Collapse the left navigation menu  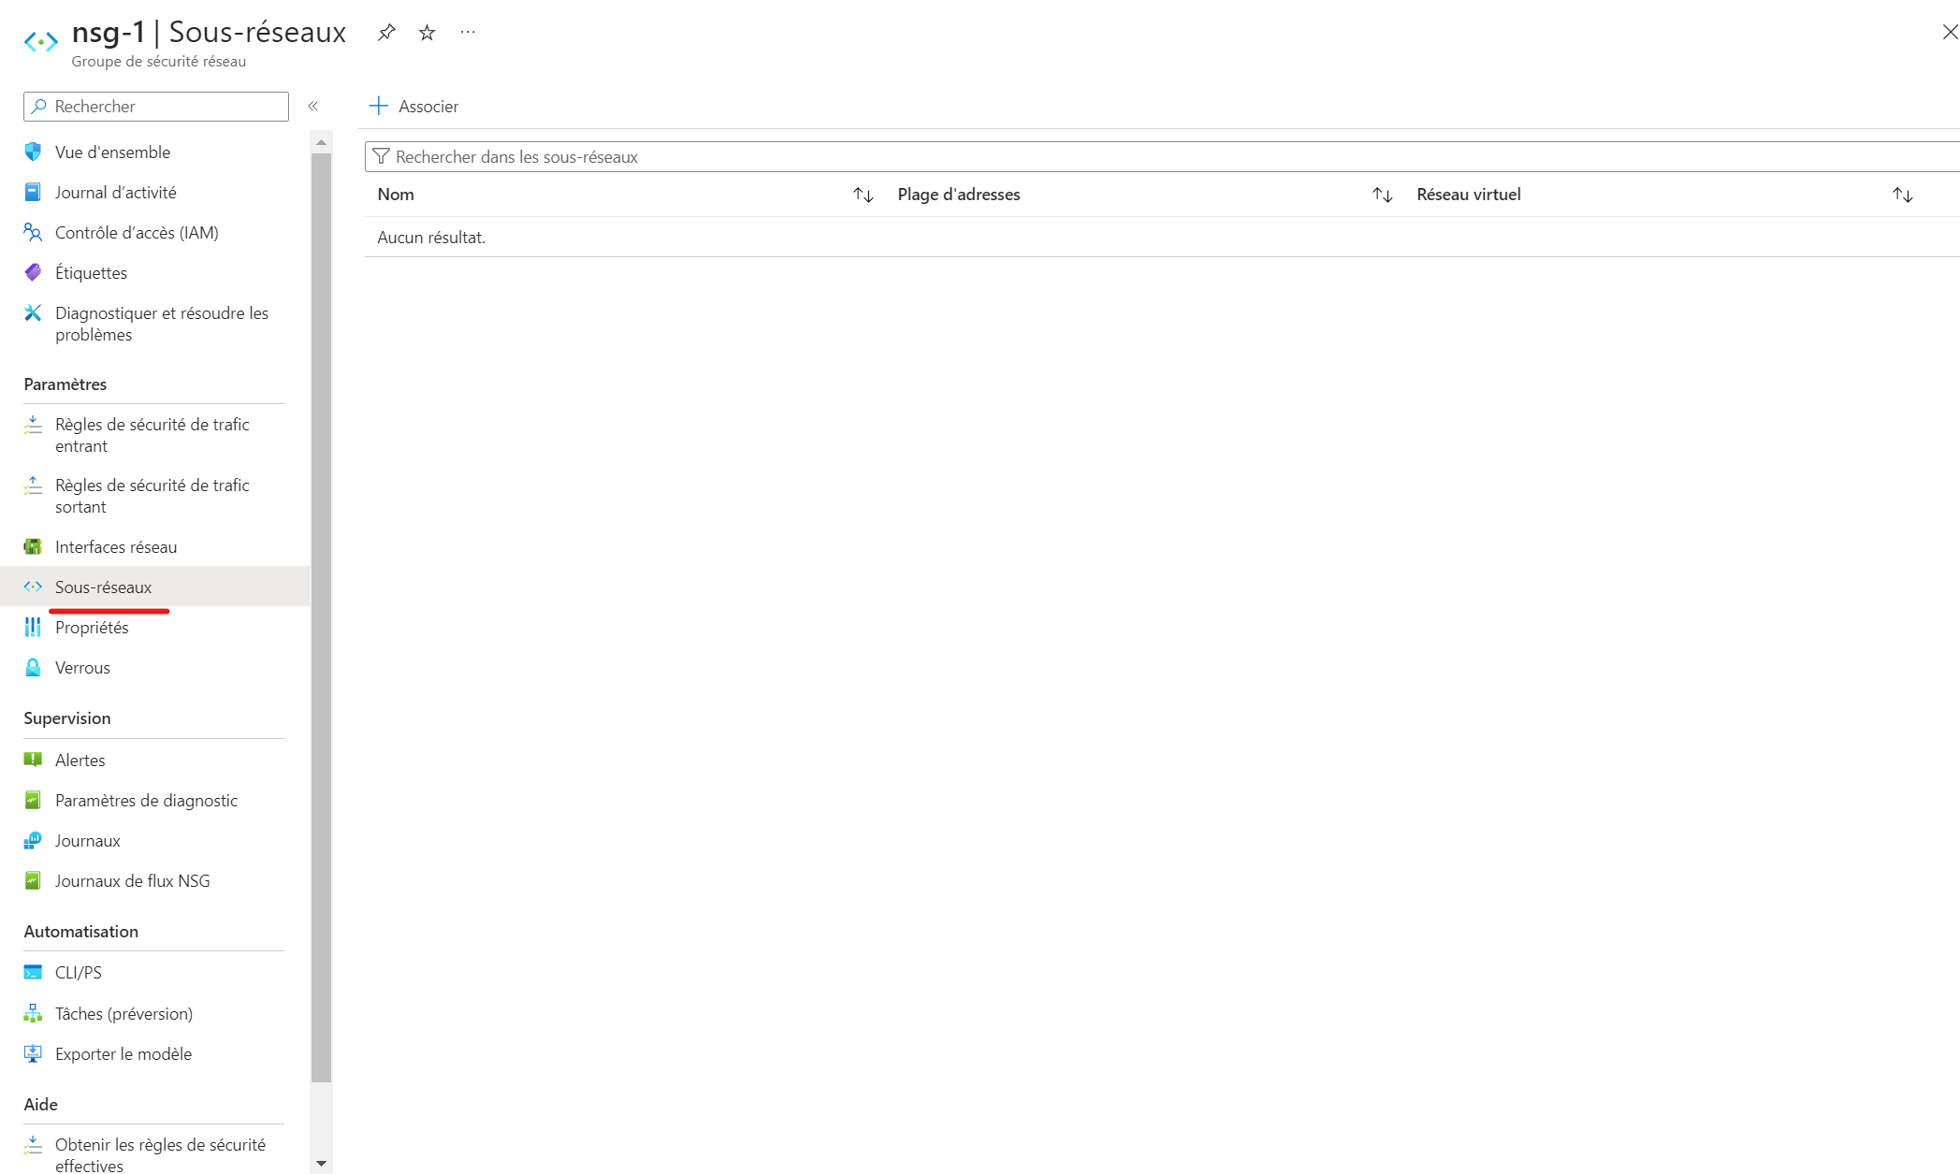[313, 107]
